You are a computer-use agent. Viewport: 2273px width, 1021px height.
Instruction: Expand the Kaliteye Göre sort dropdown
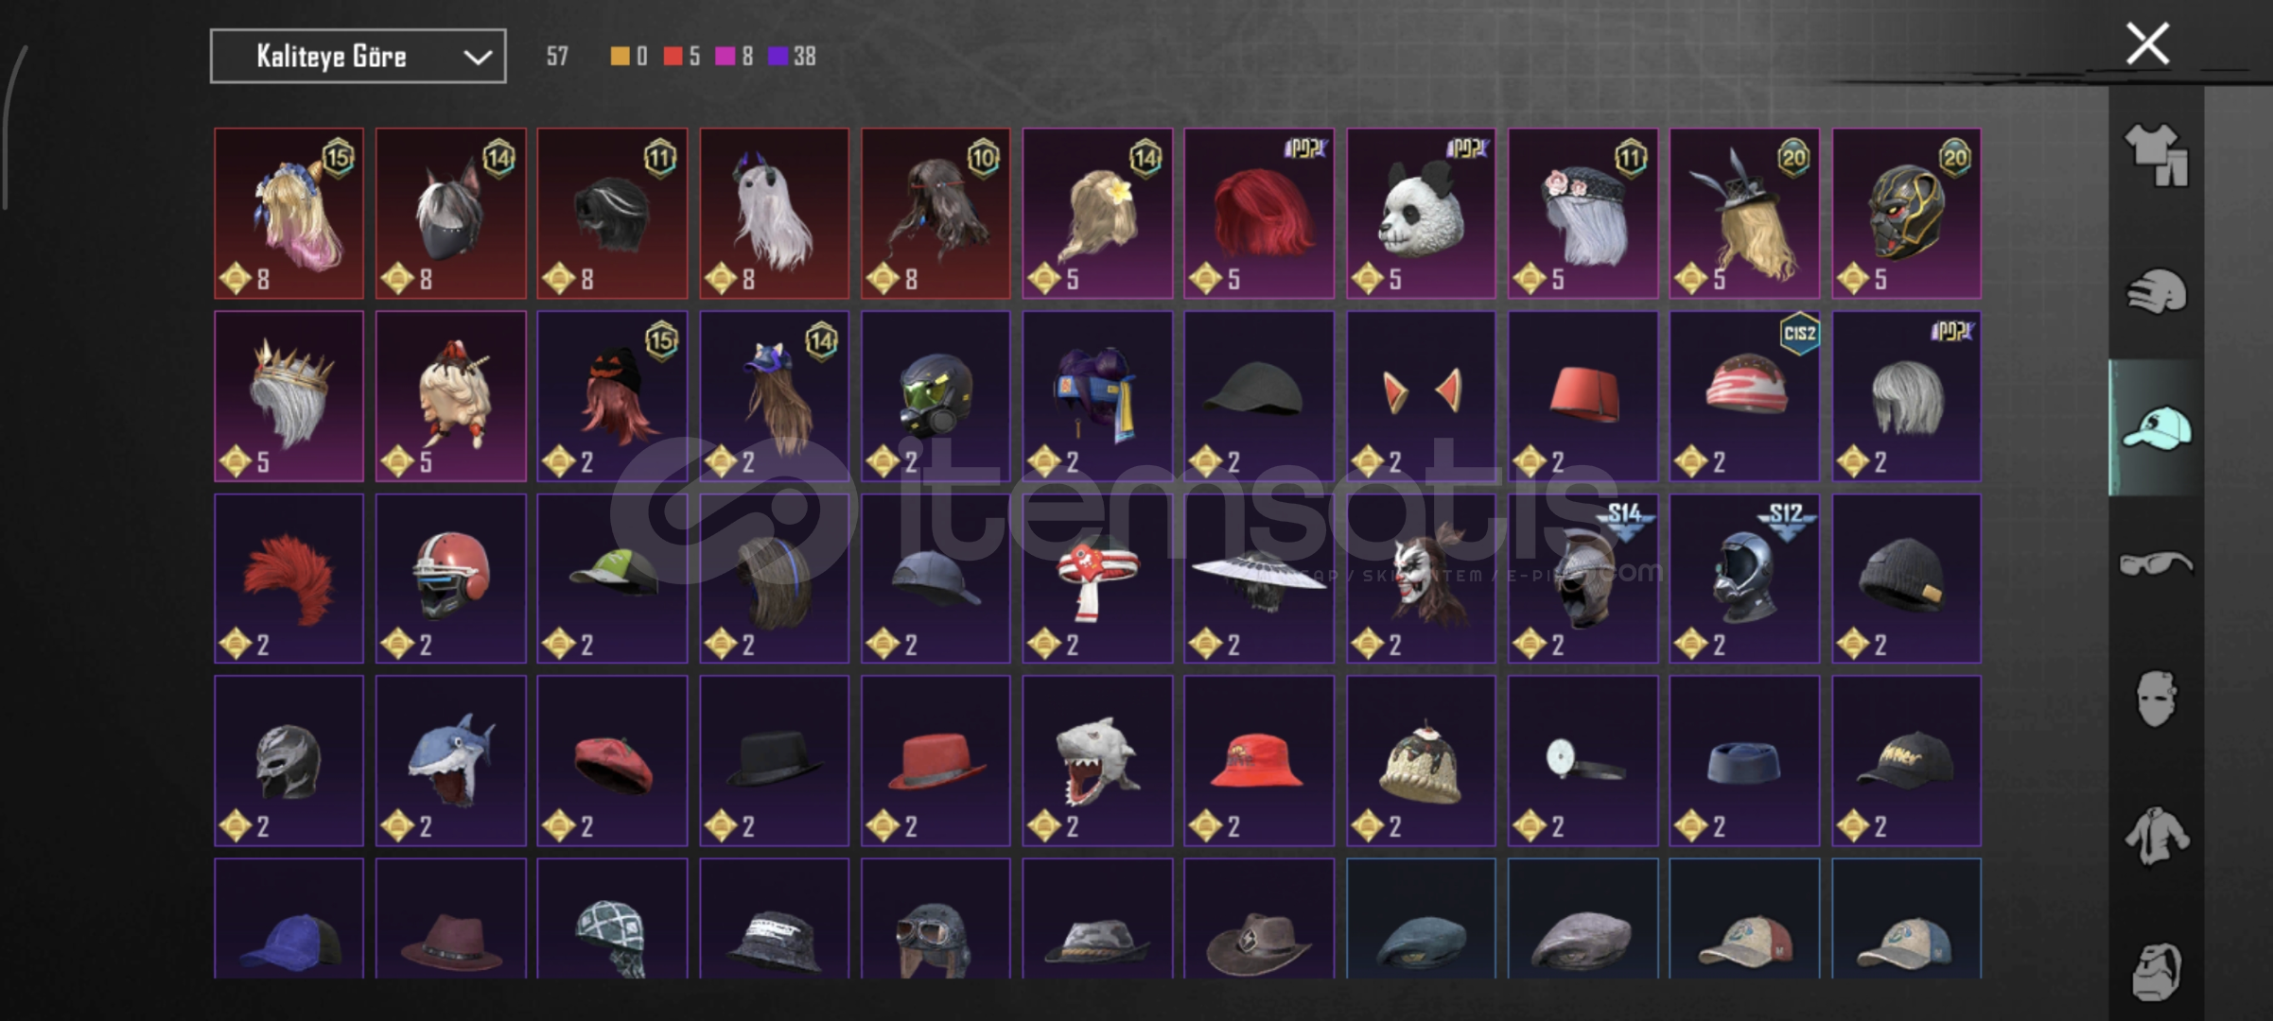click(x=358, y=57)
